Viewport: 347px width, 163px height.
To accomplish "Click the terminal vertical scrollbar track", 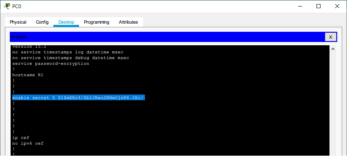I will 333,102.
